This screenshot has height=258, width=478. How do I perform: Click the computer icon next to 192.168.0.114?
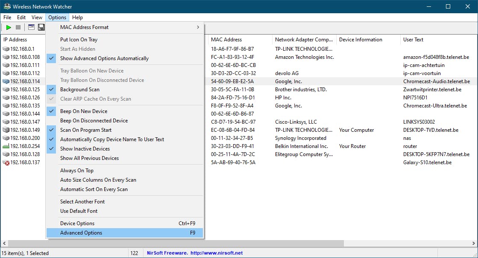tap(6, 81)
